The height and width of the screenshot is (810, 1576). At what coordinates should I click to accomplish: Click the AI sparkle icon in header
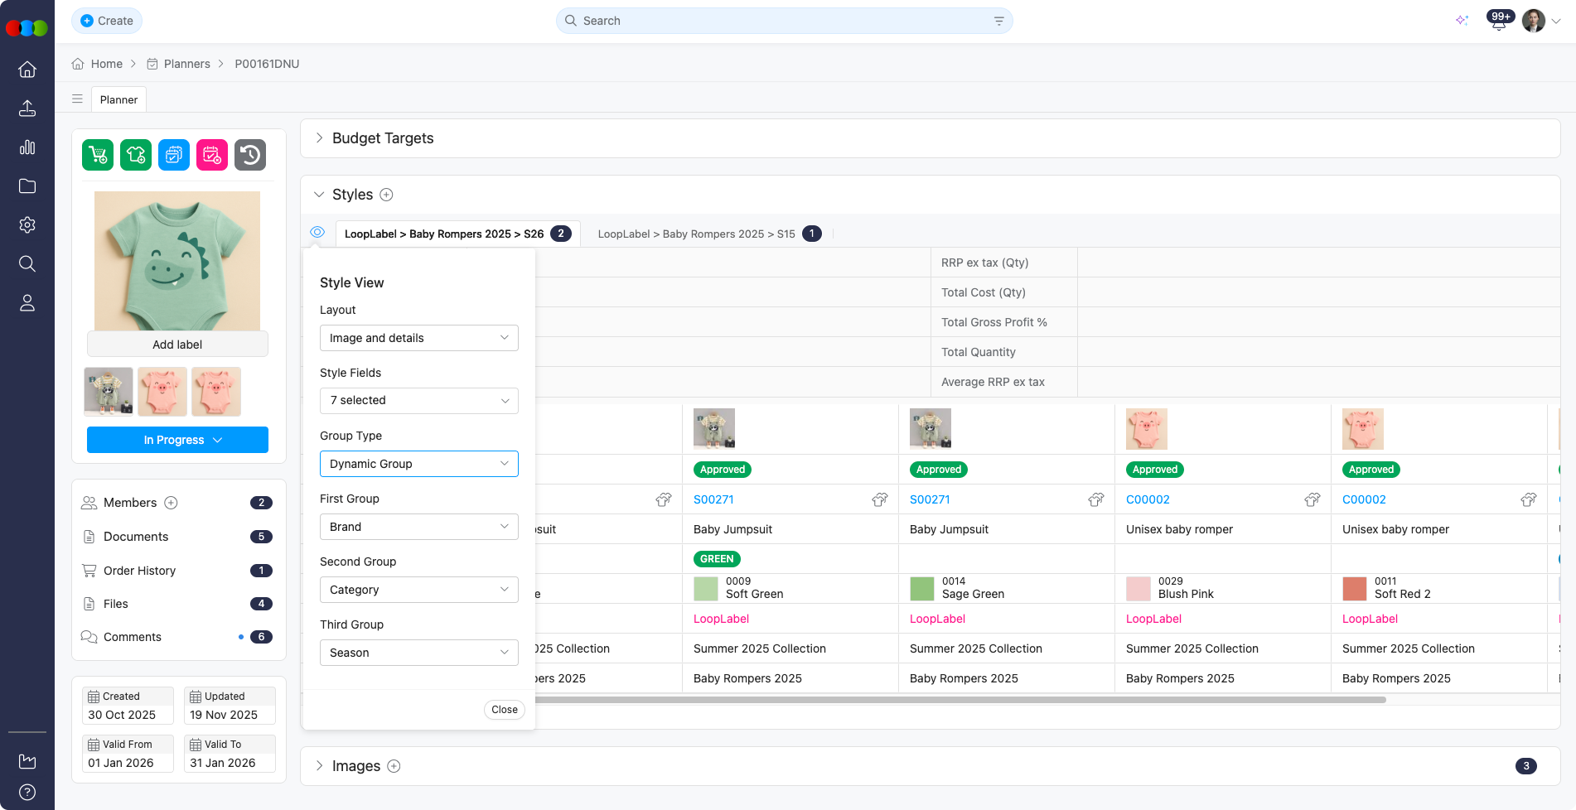point(1462,21)
